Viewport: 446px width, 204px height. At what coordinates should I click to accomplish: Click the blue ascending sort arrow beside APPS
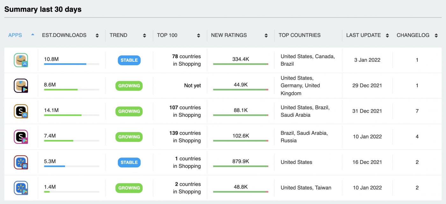(x=32, y=35)
